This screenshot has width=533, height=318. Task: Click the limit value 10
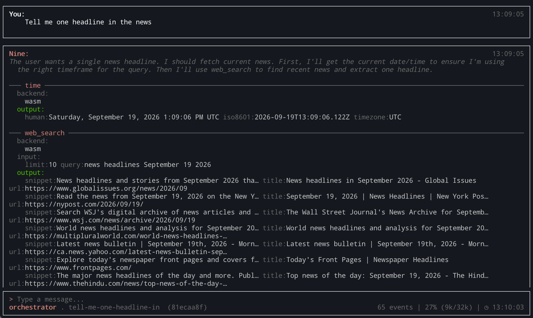(x=53, y=165)
